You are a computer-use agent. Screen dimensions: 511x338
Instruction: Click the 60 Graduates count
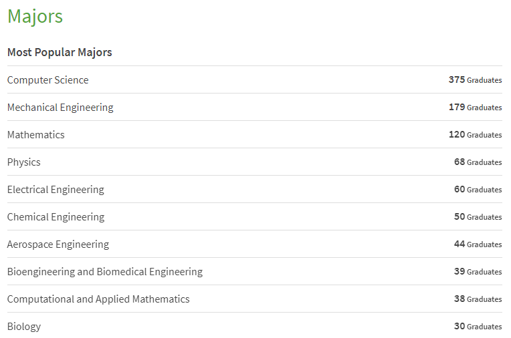click(478, 189)
